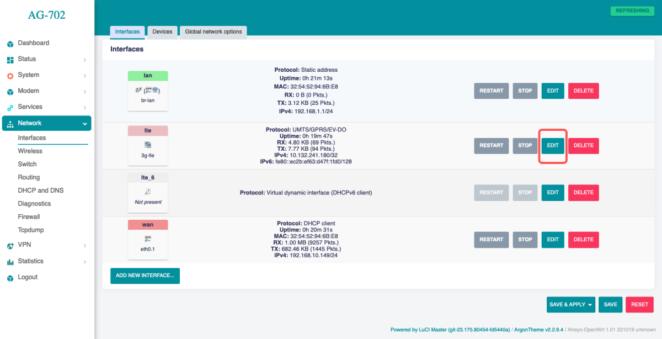Edit the lte interface
662x339 pixels.
(x=553, y=146)
